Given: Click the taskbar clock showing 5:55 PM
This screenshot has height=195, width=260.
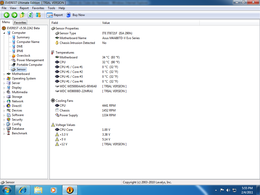Looking at the screenshot, I should pos(247,190).
